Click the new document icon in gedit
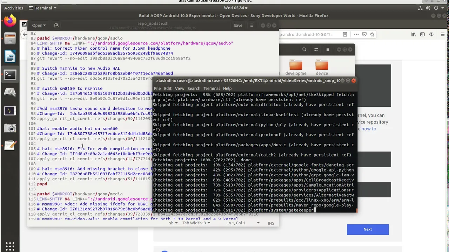The image size is (449, 252). [x=56, y=25]
